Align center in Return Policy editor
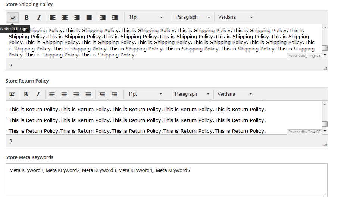The image size is (341, 203). point(64,94)
